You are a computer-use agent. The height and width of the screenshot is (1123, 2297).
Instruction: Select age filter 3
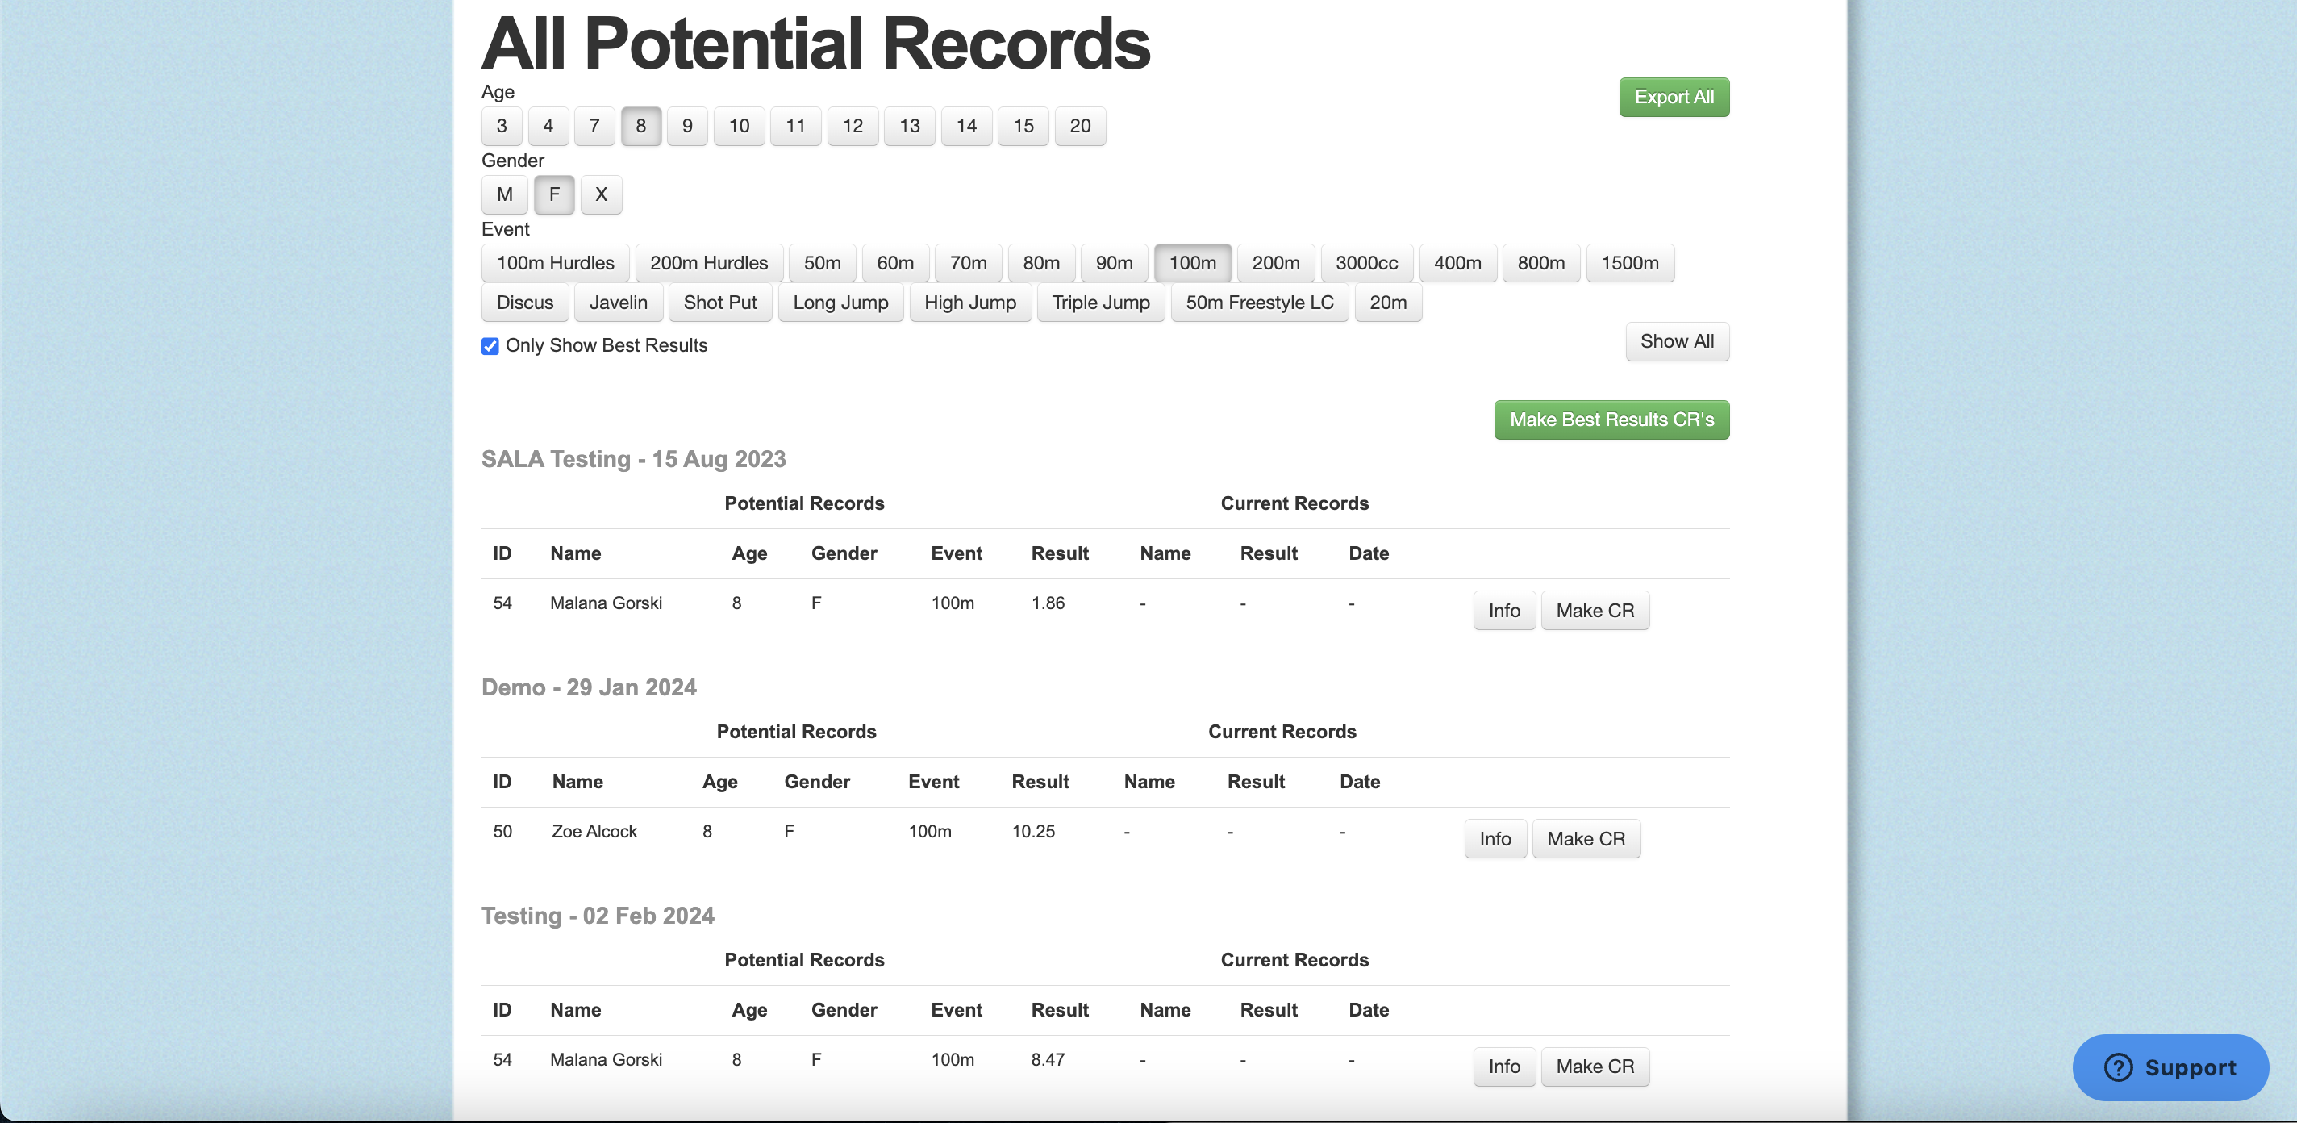[502, 126]
